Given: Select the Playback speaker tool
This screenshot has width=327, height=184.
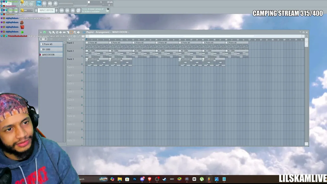Looking at the screenshot, I should click(x=78, y=32).
